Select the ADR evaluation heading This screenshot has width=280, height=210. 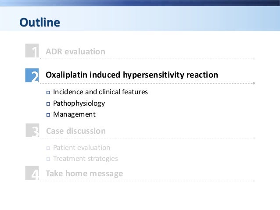pos(75,52)
